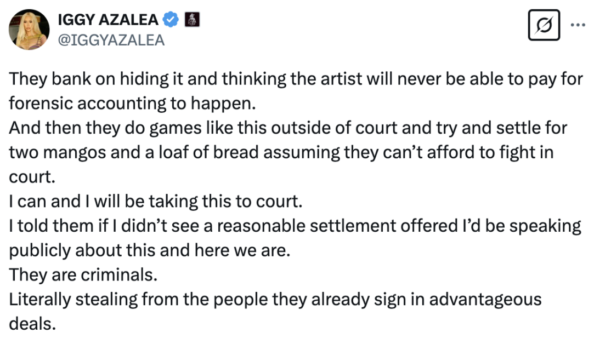Click the line starting "Literally stealing from"

[275, 299]
